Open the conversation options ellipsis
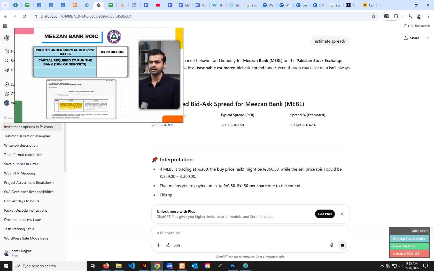 pyautogui.click(x=427, y=38)
